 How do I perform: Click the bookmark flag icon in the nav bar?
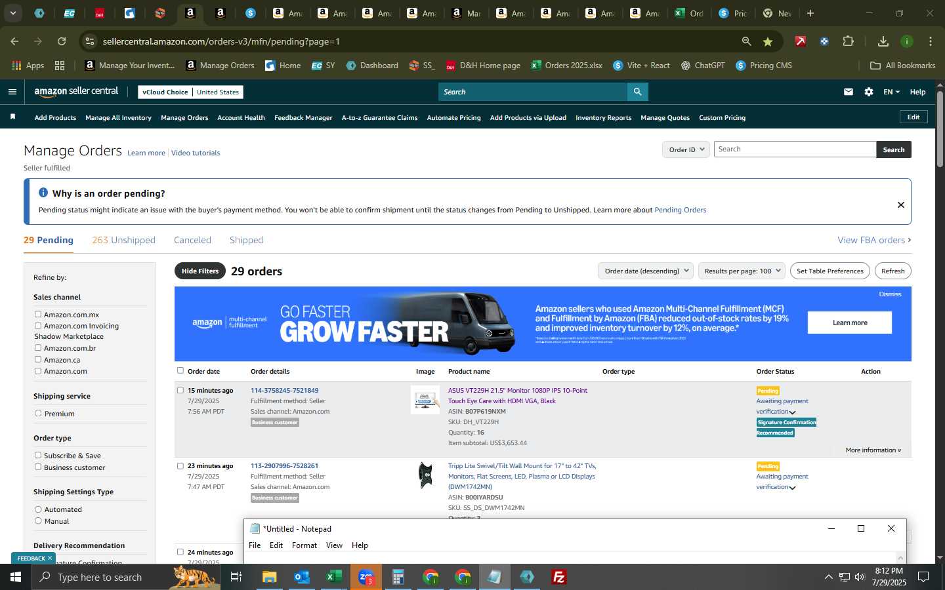[x=12, y=117]
